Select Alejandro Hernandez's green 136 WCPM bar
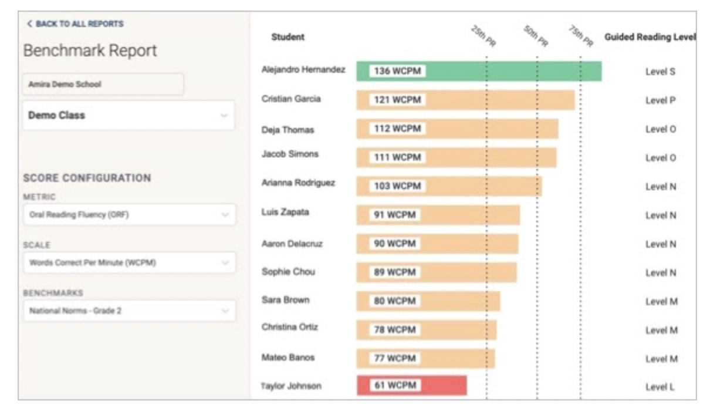 click(478, 72)
